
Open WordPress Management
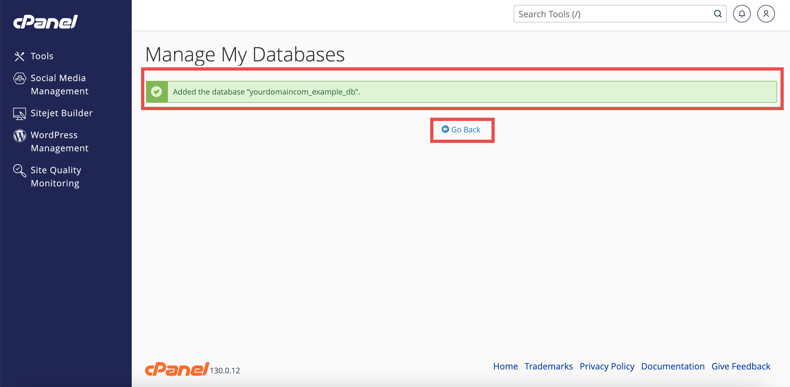[x=60, y=142]
